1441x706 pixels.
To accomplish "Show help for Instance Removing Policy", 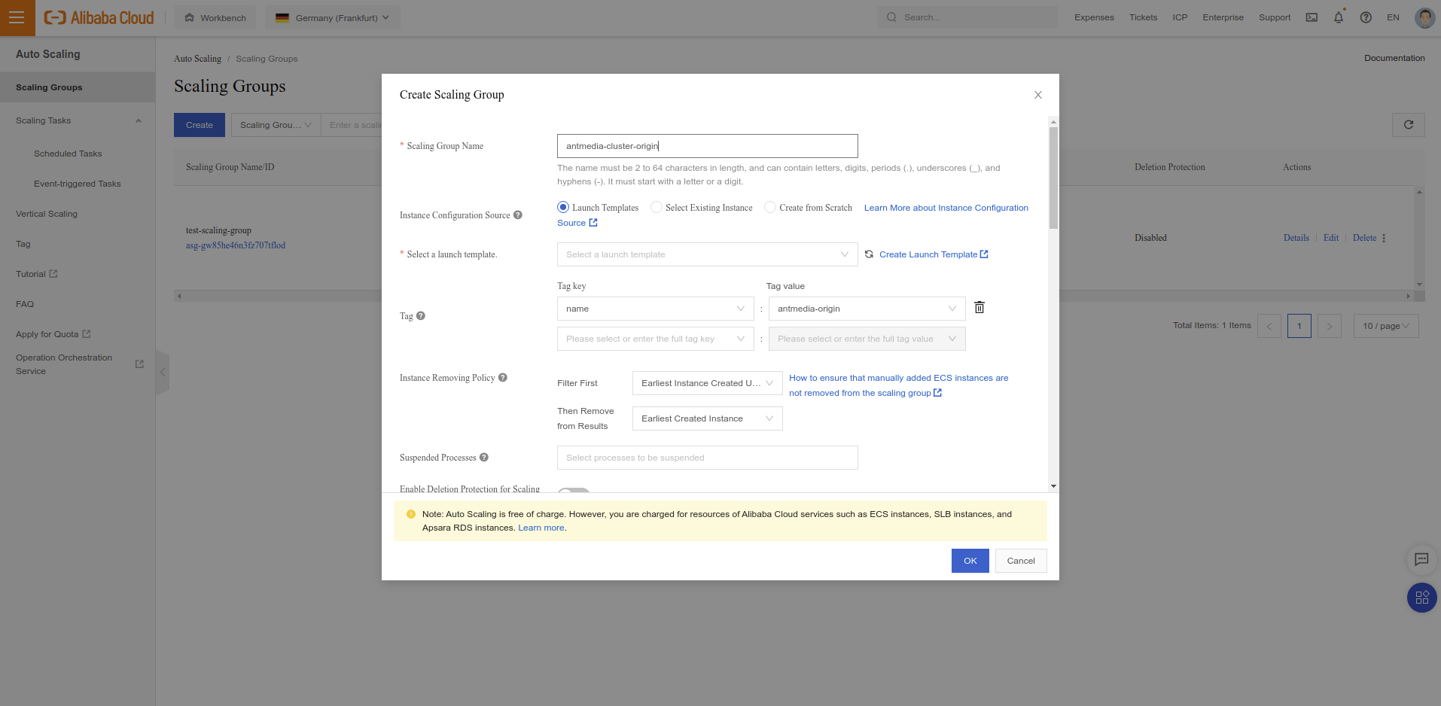I will 503,378.
